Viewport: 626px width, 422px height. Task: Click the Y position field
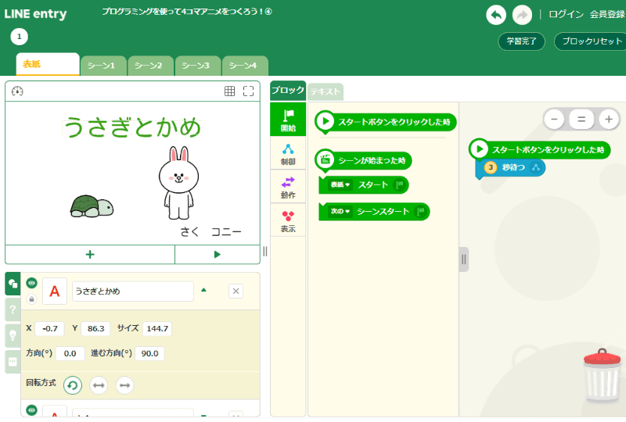coord(95,329)
